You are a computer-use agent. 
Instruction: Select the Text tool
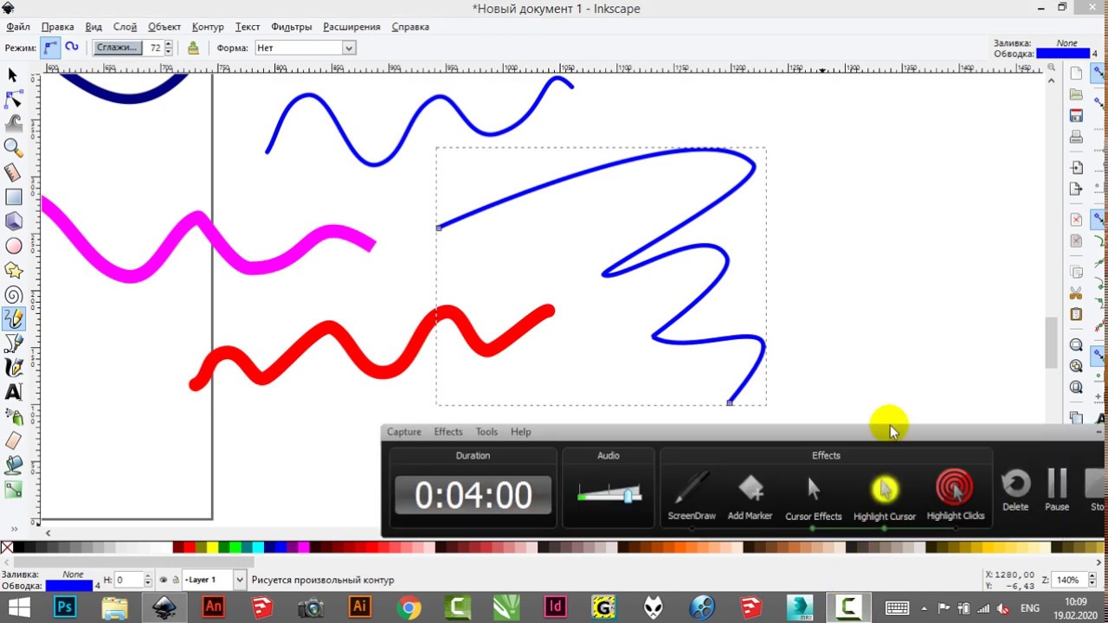(13, 392)
